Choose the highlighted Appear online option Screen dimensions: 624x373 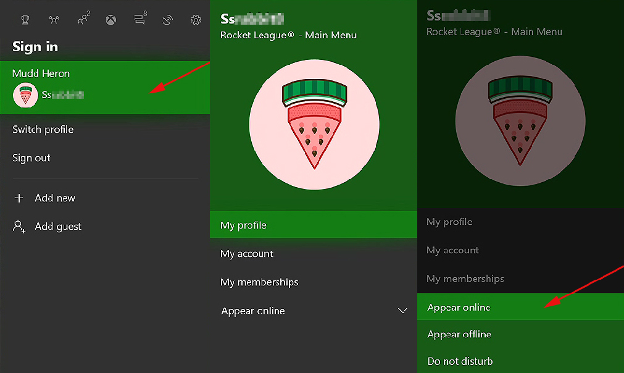pos(520,307)
